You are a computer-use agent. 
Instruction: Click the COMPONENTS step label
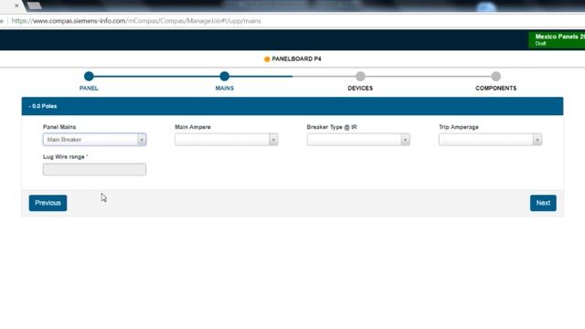coord(495,88)
